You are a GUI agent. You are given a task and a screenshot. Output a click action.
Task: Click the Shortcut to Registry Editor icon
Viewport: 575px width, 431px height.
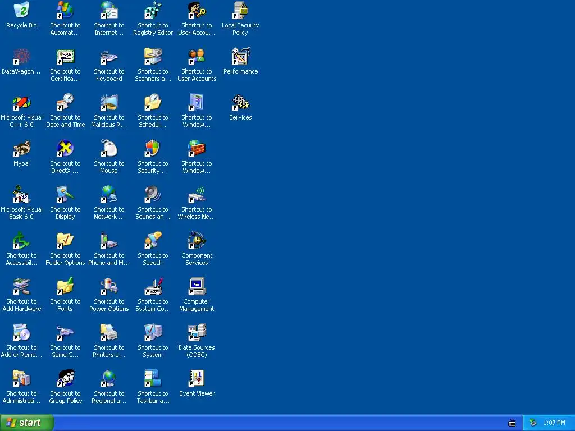tap(153, 10)
